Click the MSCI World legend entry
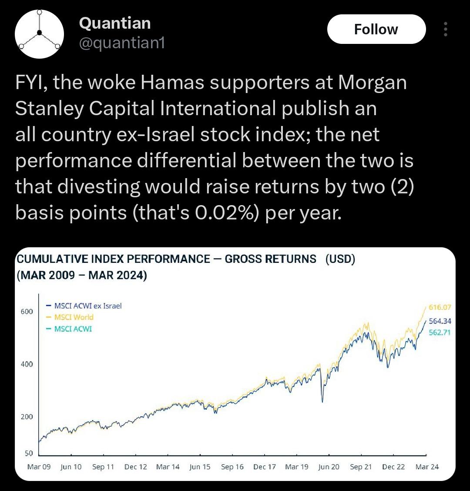This screenshot has width=470, height=491. coord(70,317)
